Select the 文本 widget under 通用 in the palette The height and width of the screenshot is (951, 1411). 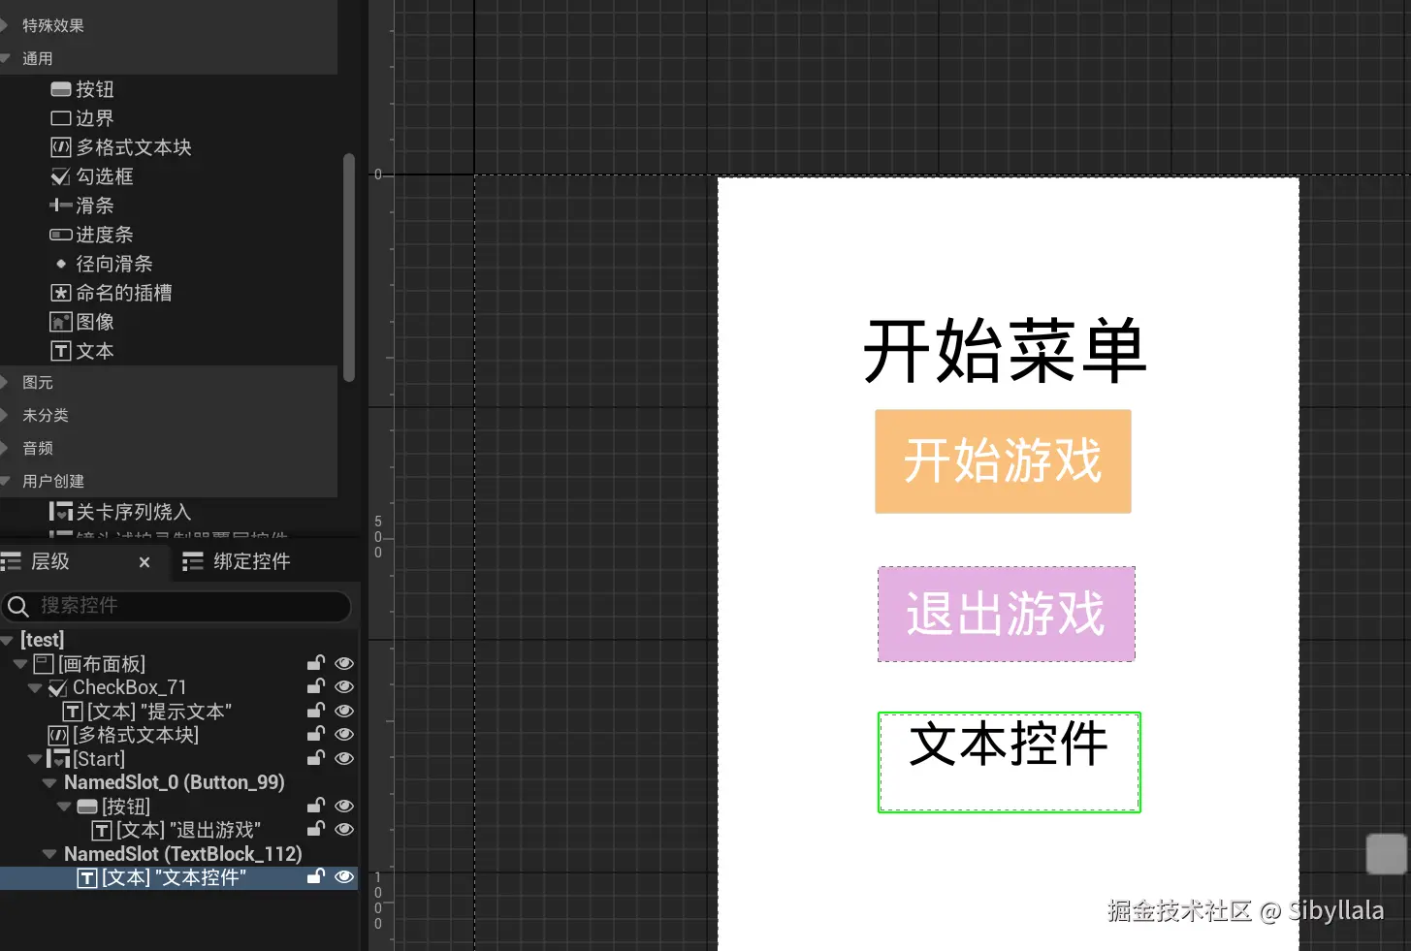pos(82,351)
